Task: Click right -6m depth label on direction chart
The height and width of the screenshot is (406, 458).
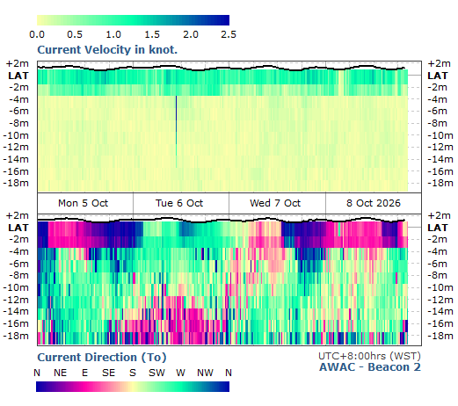Action: pyautogui.click(x=438, y=264)
